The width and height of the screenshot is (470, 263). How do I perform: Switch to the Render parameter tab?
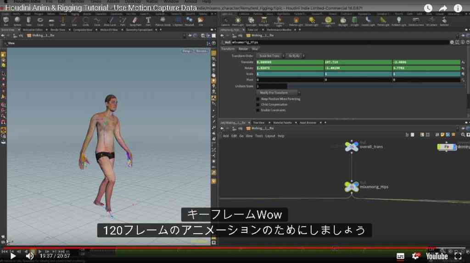tap(243, 49)
